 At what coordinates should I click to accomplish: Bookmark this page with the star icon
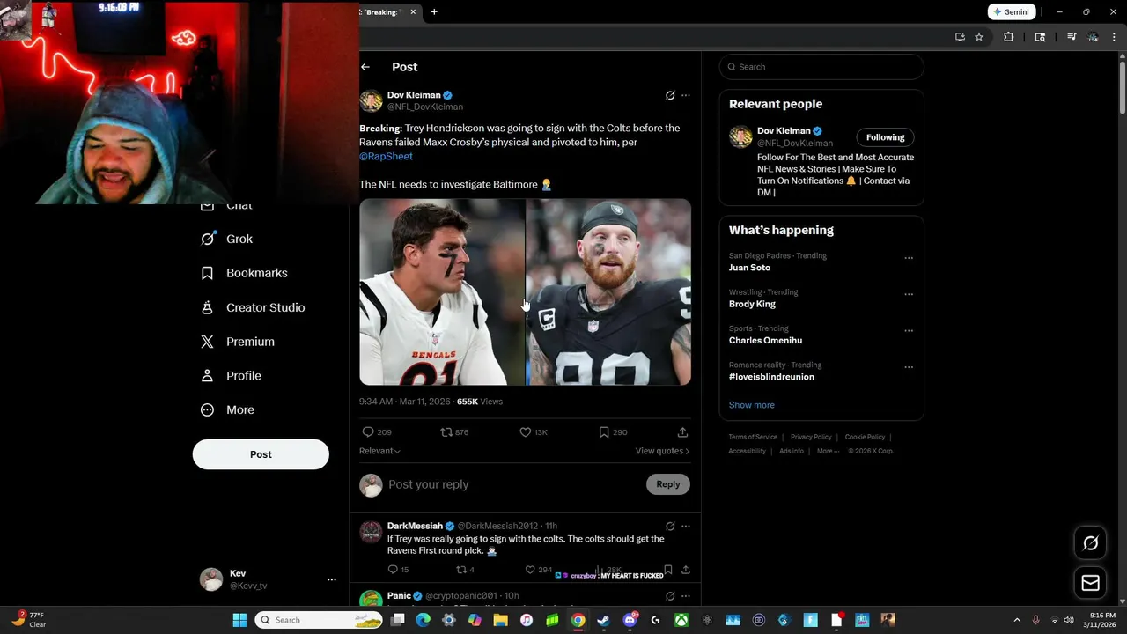pos(979,37)
